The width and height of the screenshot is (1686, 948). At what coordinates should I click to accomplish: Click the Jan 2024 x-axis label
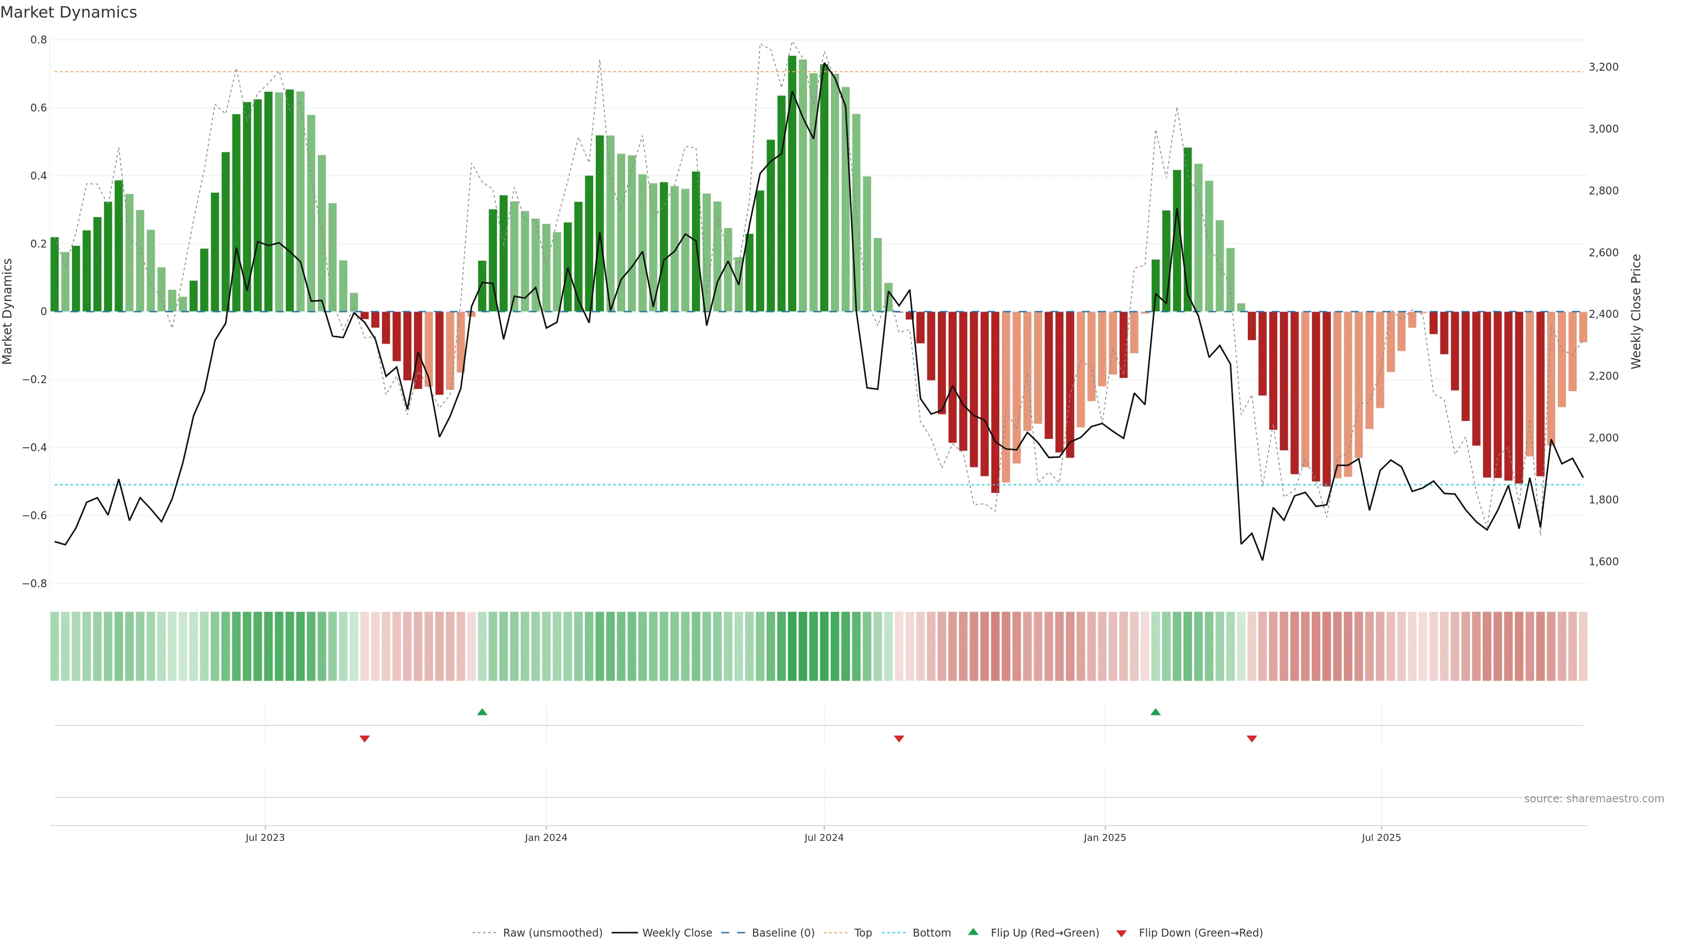coord(546,837)
